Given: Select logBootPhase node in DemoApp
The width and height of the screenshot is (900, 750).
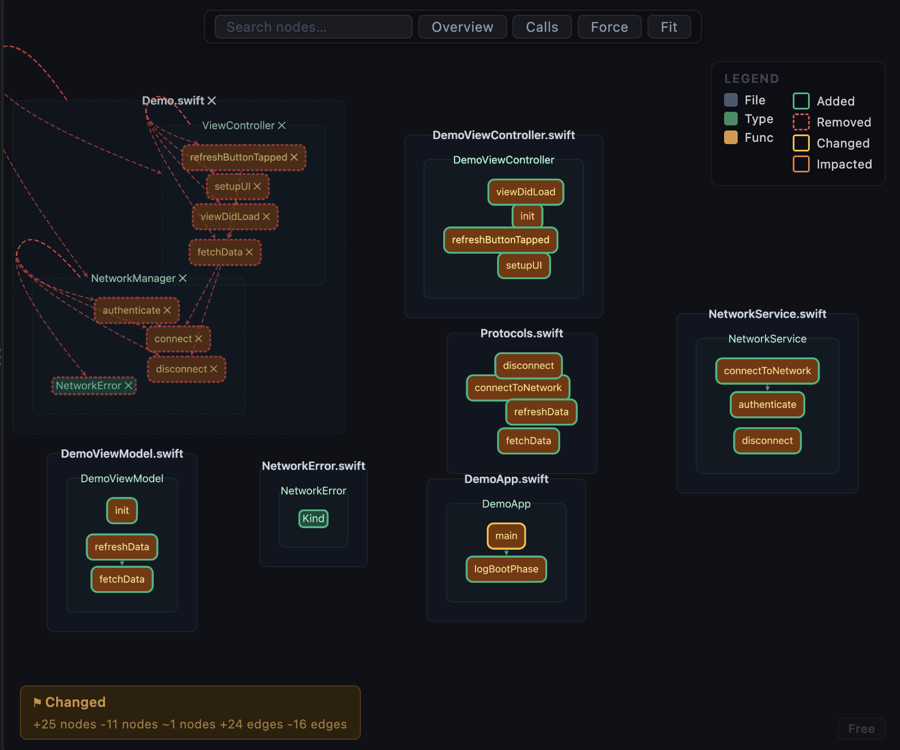Looking at the screenshot, I should click(x=506, y=569).
